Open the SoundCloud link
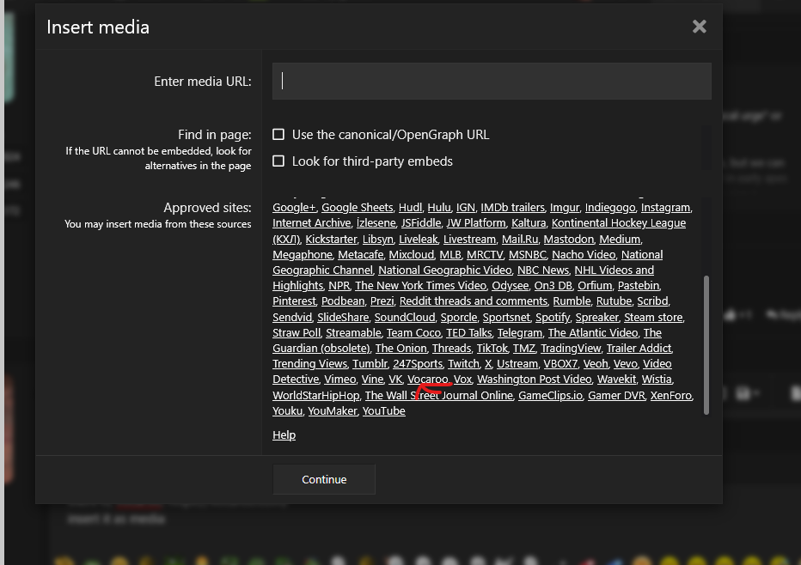The height and width of the screenshot is (565, 801). coord(405,318)
